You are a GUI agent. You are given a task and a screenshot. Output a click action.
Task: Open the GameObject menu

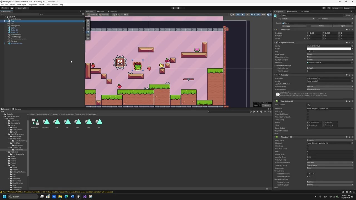[x=21, y=4]
